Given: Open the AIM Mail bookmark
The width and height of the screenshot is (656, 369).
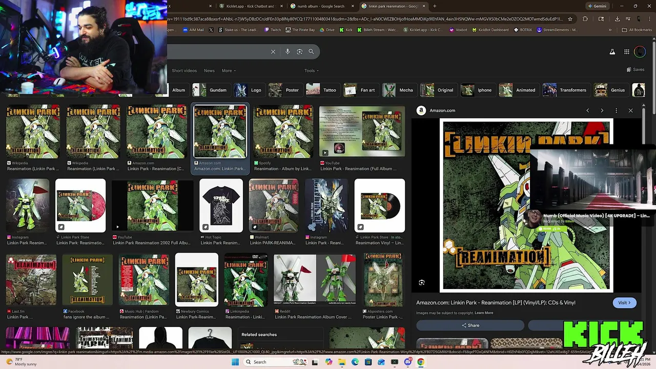Looking at the screenshot, I should pos(193,30).
